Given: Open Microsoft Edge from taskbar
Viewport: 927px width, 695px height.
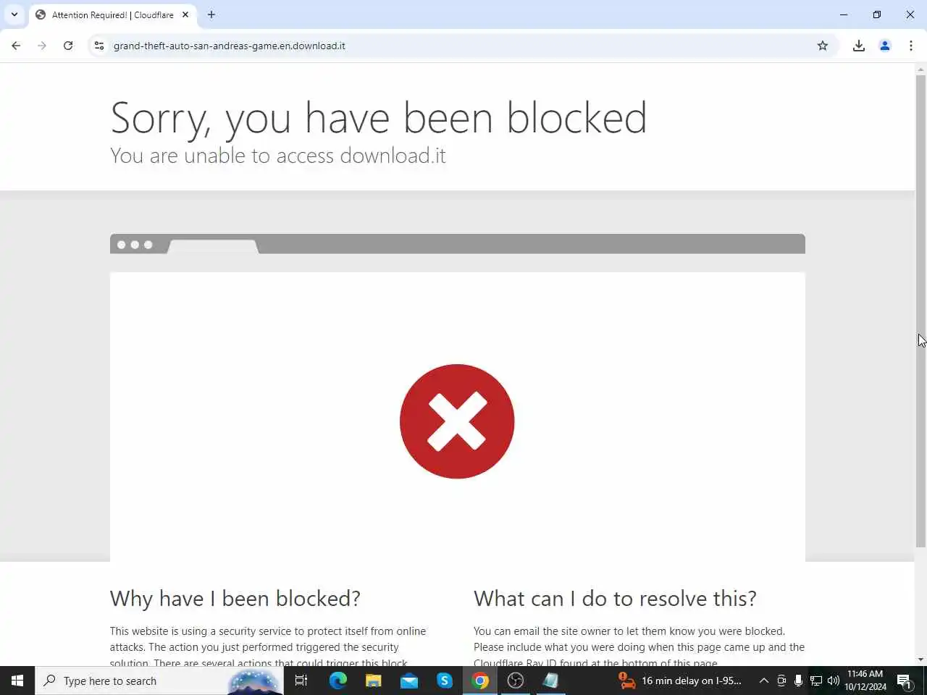Looking at the screenshot, I should point(337,681).
